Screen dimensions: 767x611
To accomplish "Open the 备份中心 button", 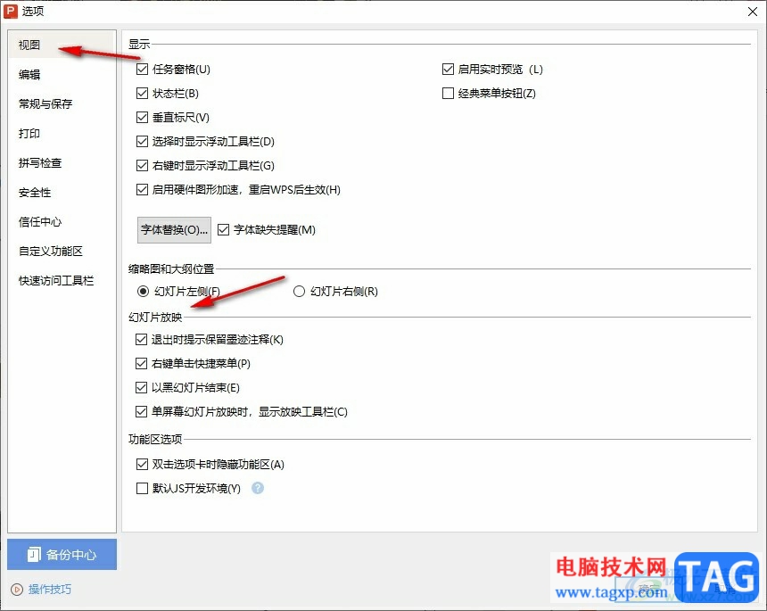I will pos(62,554).
